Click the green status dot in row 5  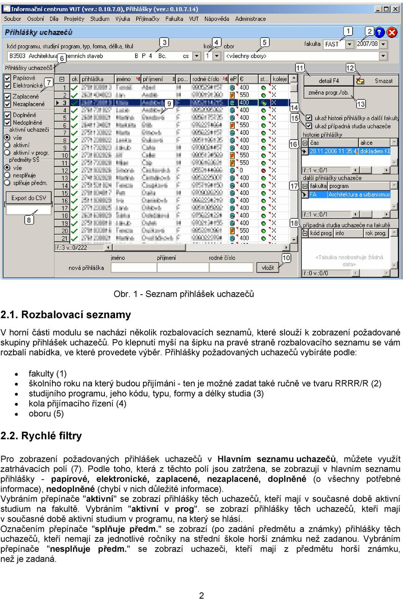(x=263, y=118)
